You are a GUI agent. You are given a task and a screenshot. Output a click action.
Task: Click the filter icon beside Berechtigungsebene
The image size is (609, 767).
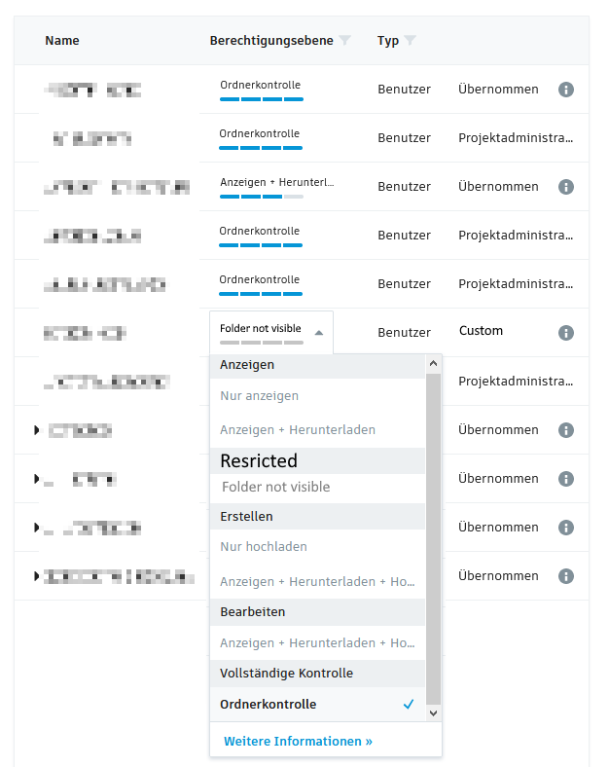tap(345, 41)
